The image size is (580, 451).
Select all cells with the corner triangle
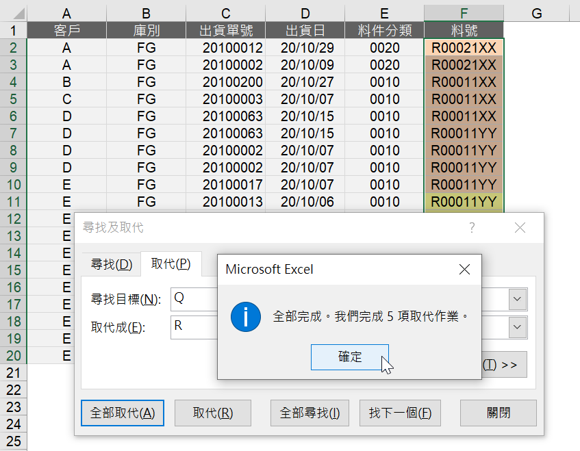click(14, 14)
